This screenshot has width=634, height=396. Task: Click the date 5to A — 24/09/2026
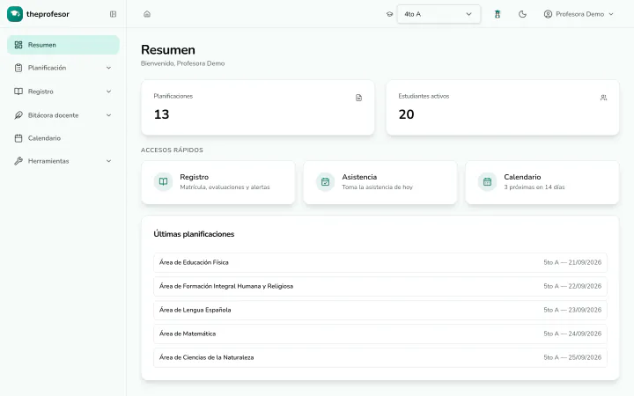(x=572, y=334)
